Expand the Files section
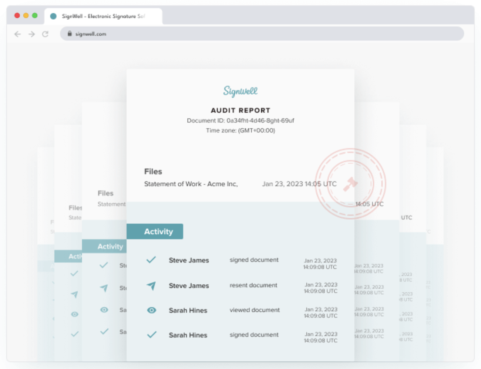481x369 pixels. (x=153, y=172)
